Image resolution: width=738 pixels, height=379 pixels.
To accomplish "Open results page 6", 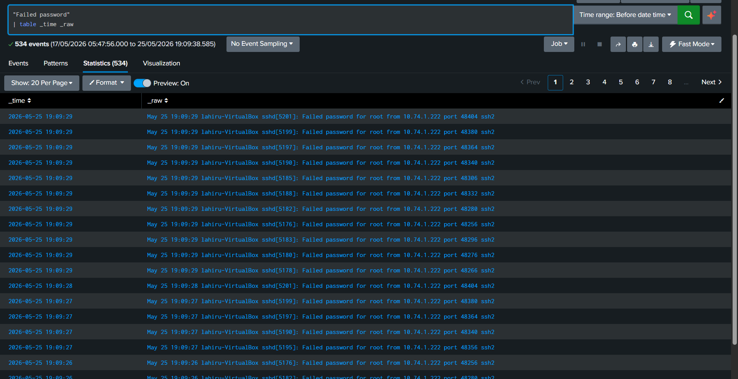I will point(637,82).
